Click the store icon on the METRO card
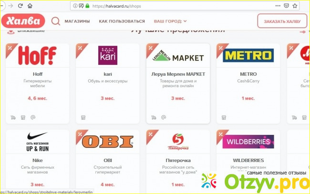 224,118
